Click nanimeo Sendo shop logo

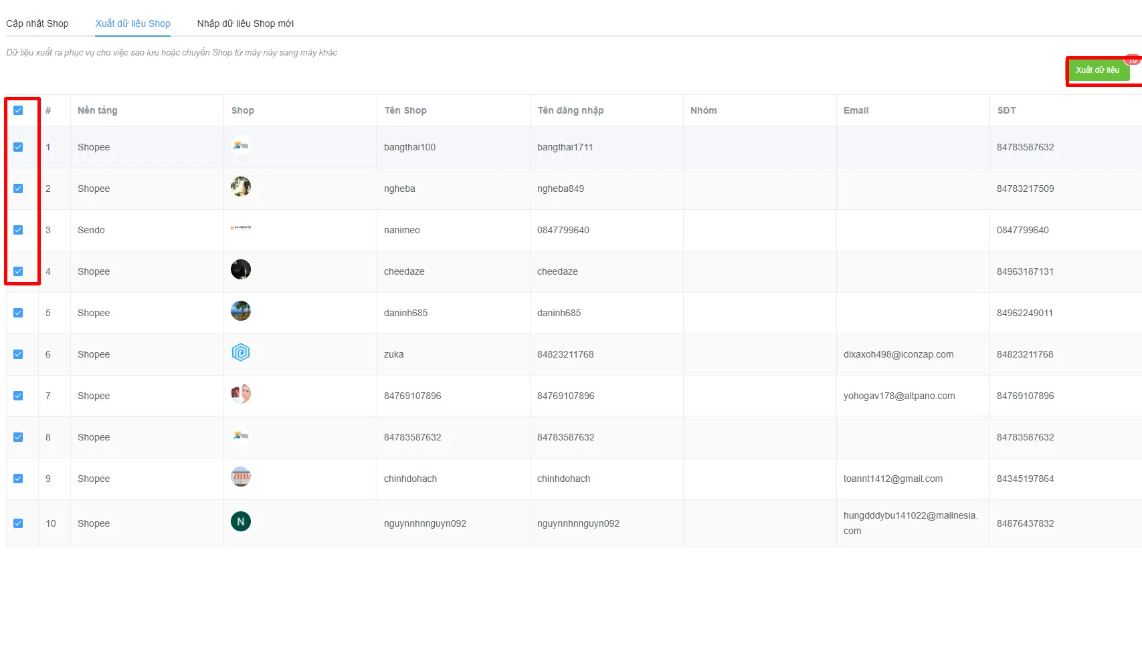241,228
